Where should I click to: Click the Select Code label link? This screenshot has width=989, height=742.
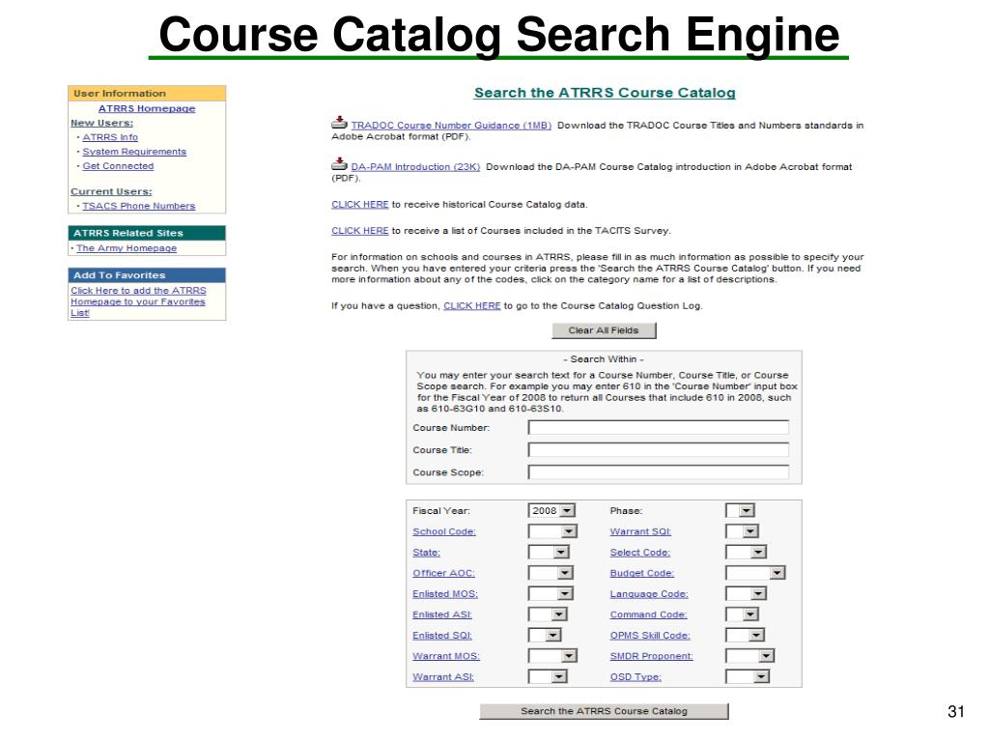(640, 553)
